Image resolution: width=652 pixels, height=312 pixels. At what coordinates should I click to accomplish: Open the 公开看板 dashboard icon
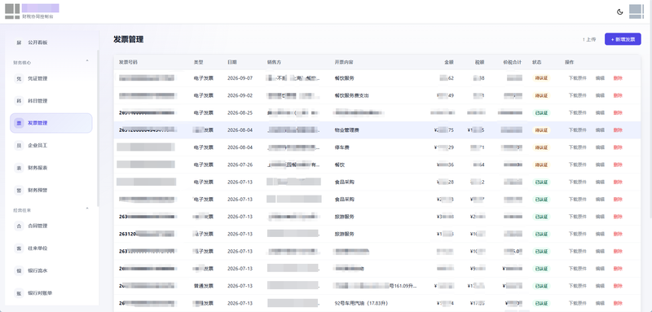click(18, 42)
